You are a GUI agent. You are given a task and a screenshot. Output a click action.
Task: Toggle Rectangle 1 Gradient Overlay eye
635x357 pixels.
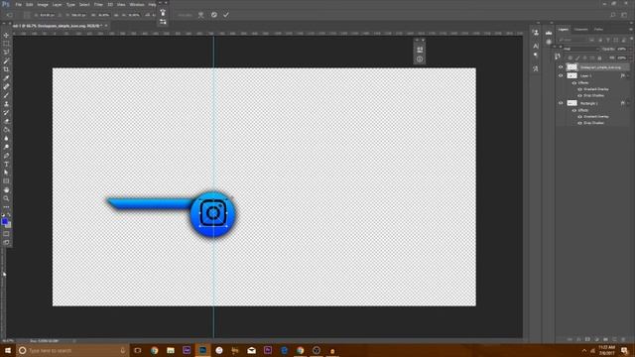[579, 117]
